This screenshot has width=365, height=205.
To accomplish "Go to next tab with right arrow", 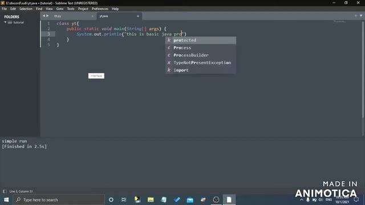I will 47,16.
